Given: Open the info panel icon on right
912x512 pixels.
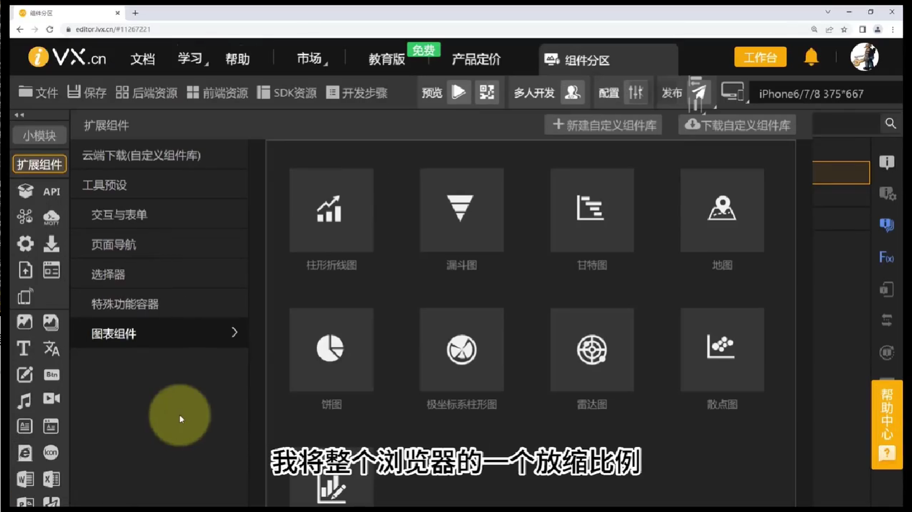Looking at the screenshot, I should pos(887,162).
